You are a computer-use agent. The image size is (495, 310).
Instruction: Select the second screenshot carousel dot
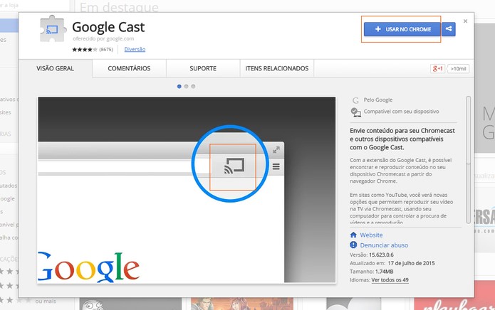(x=187, y=86)
